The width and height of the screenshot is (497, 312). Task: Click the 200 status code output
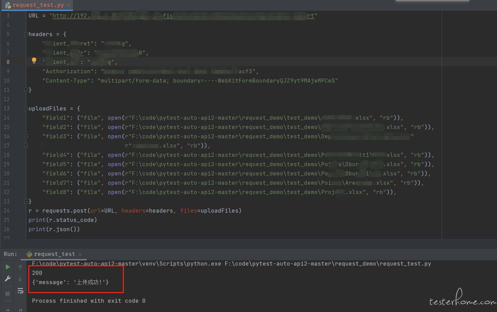[37, 273]
